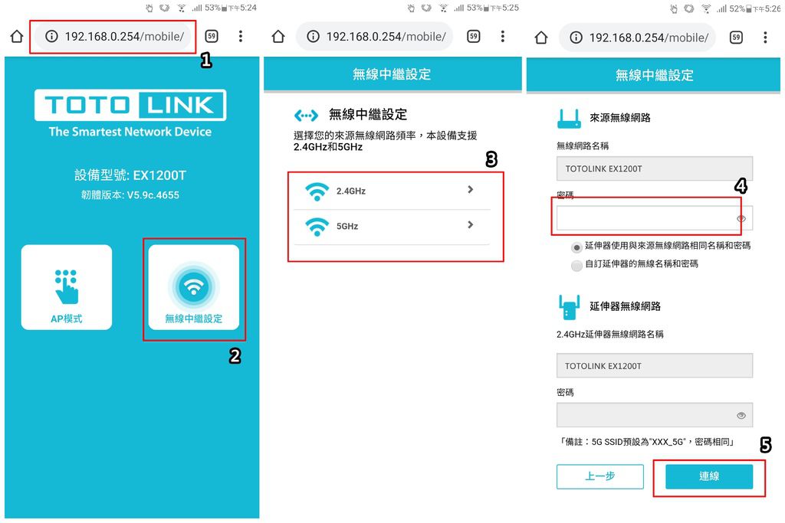Open site info icon in third screen address bar
This screenshot has height=523, width=785.
(x=576, y=38)
